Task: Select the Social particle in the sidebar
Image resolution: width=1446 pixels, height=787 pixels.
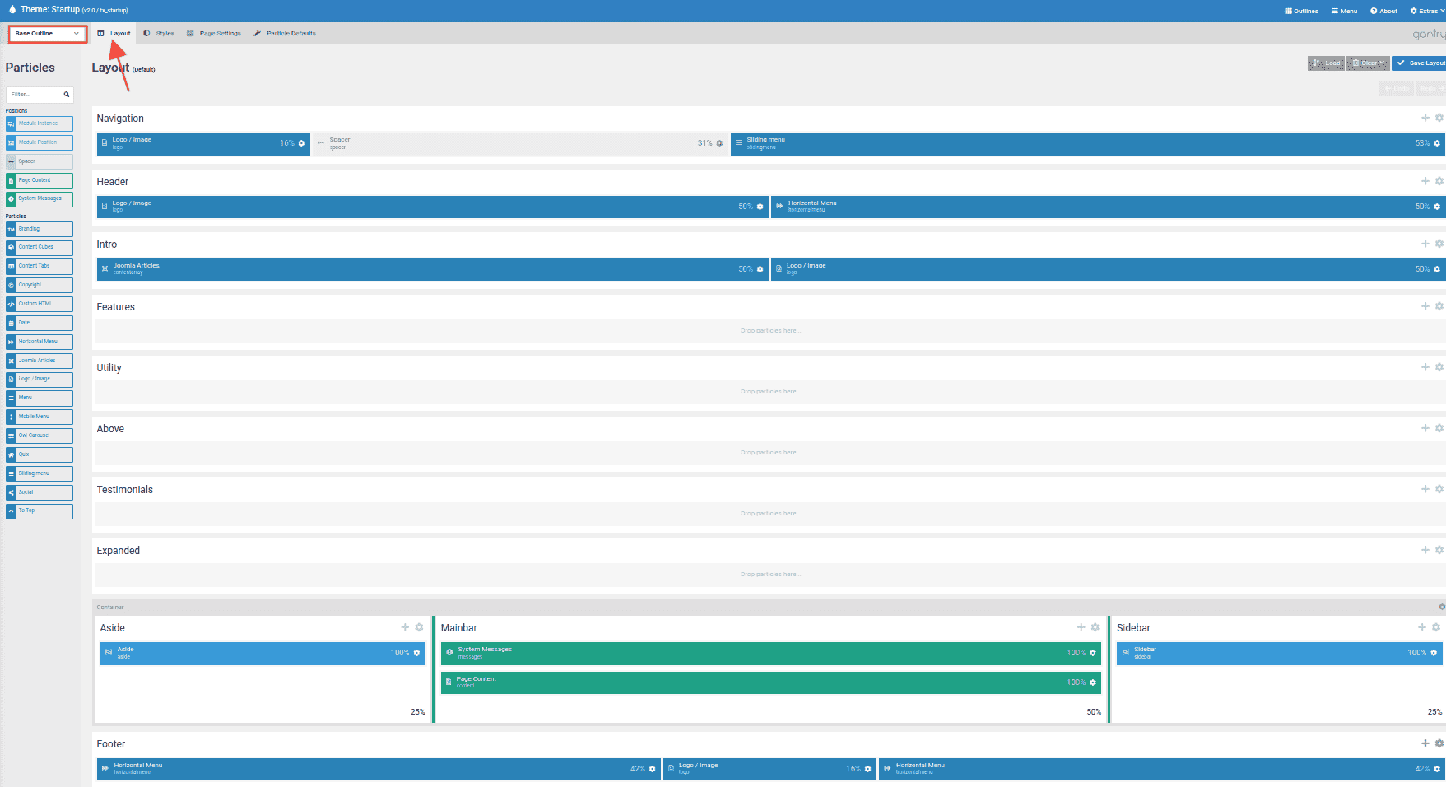Action: click(x=39, y=492)
